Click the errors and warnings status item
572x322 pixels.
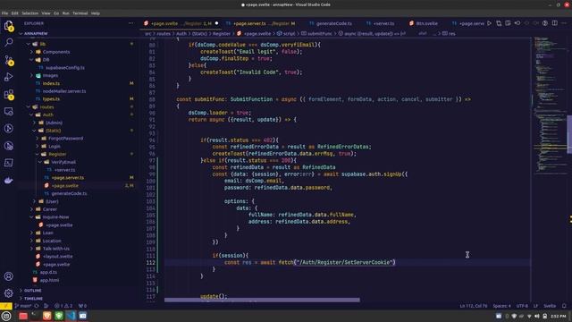tap(63, 306)
